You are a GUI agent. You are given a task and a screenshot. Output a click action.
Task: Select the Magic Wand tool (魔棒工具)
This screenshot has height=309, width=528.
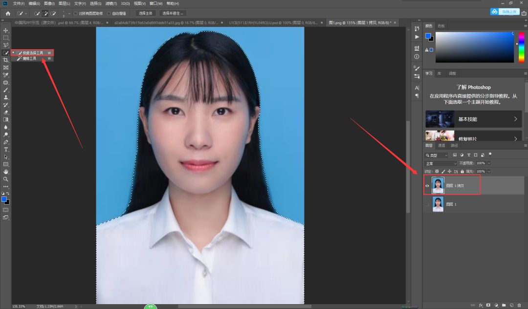click(29, 58)
